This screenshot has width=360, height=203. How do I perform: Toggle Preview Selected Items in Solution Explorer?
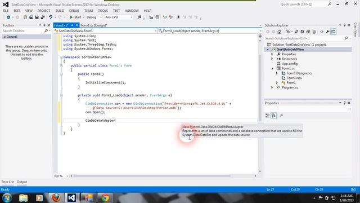[x=334, y=32]
